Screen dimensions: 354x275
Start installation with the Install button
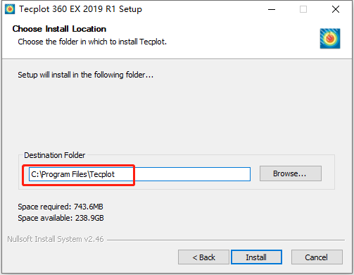coord(256,257)
